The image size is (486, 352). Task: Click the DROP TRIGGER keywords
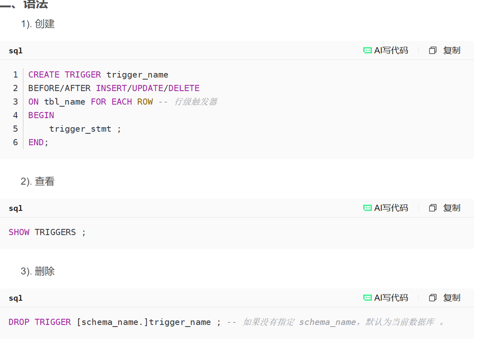pyautogui.click(x=40, y=322)
